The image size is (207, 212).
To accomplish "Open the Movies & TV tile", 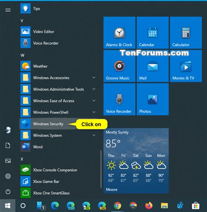I will click(x=186, y=66).
